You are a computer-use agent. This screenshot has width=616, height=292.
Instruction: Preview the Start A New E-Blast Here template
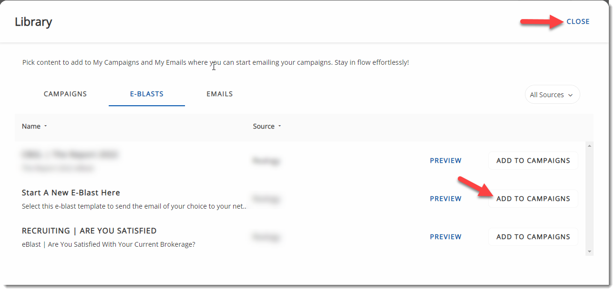(446, 199)
